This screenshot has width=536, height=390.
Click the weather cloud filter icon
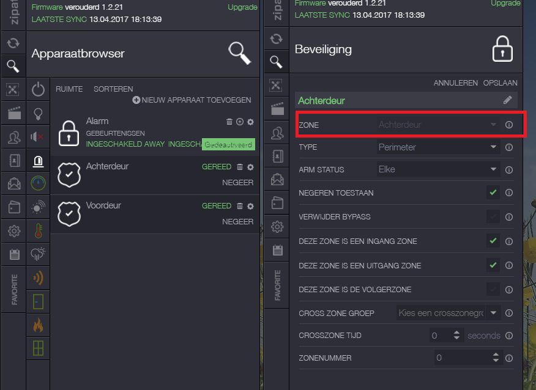[38, 254]
